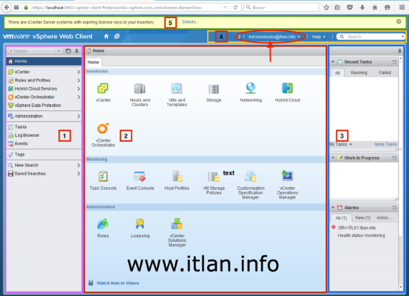Collapse the Work In Progress panel
409x296 pixels.
334,157
